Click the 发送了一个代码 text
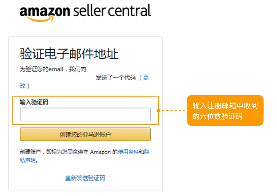Screen dimensions: 277x196 pos(116,78)
